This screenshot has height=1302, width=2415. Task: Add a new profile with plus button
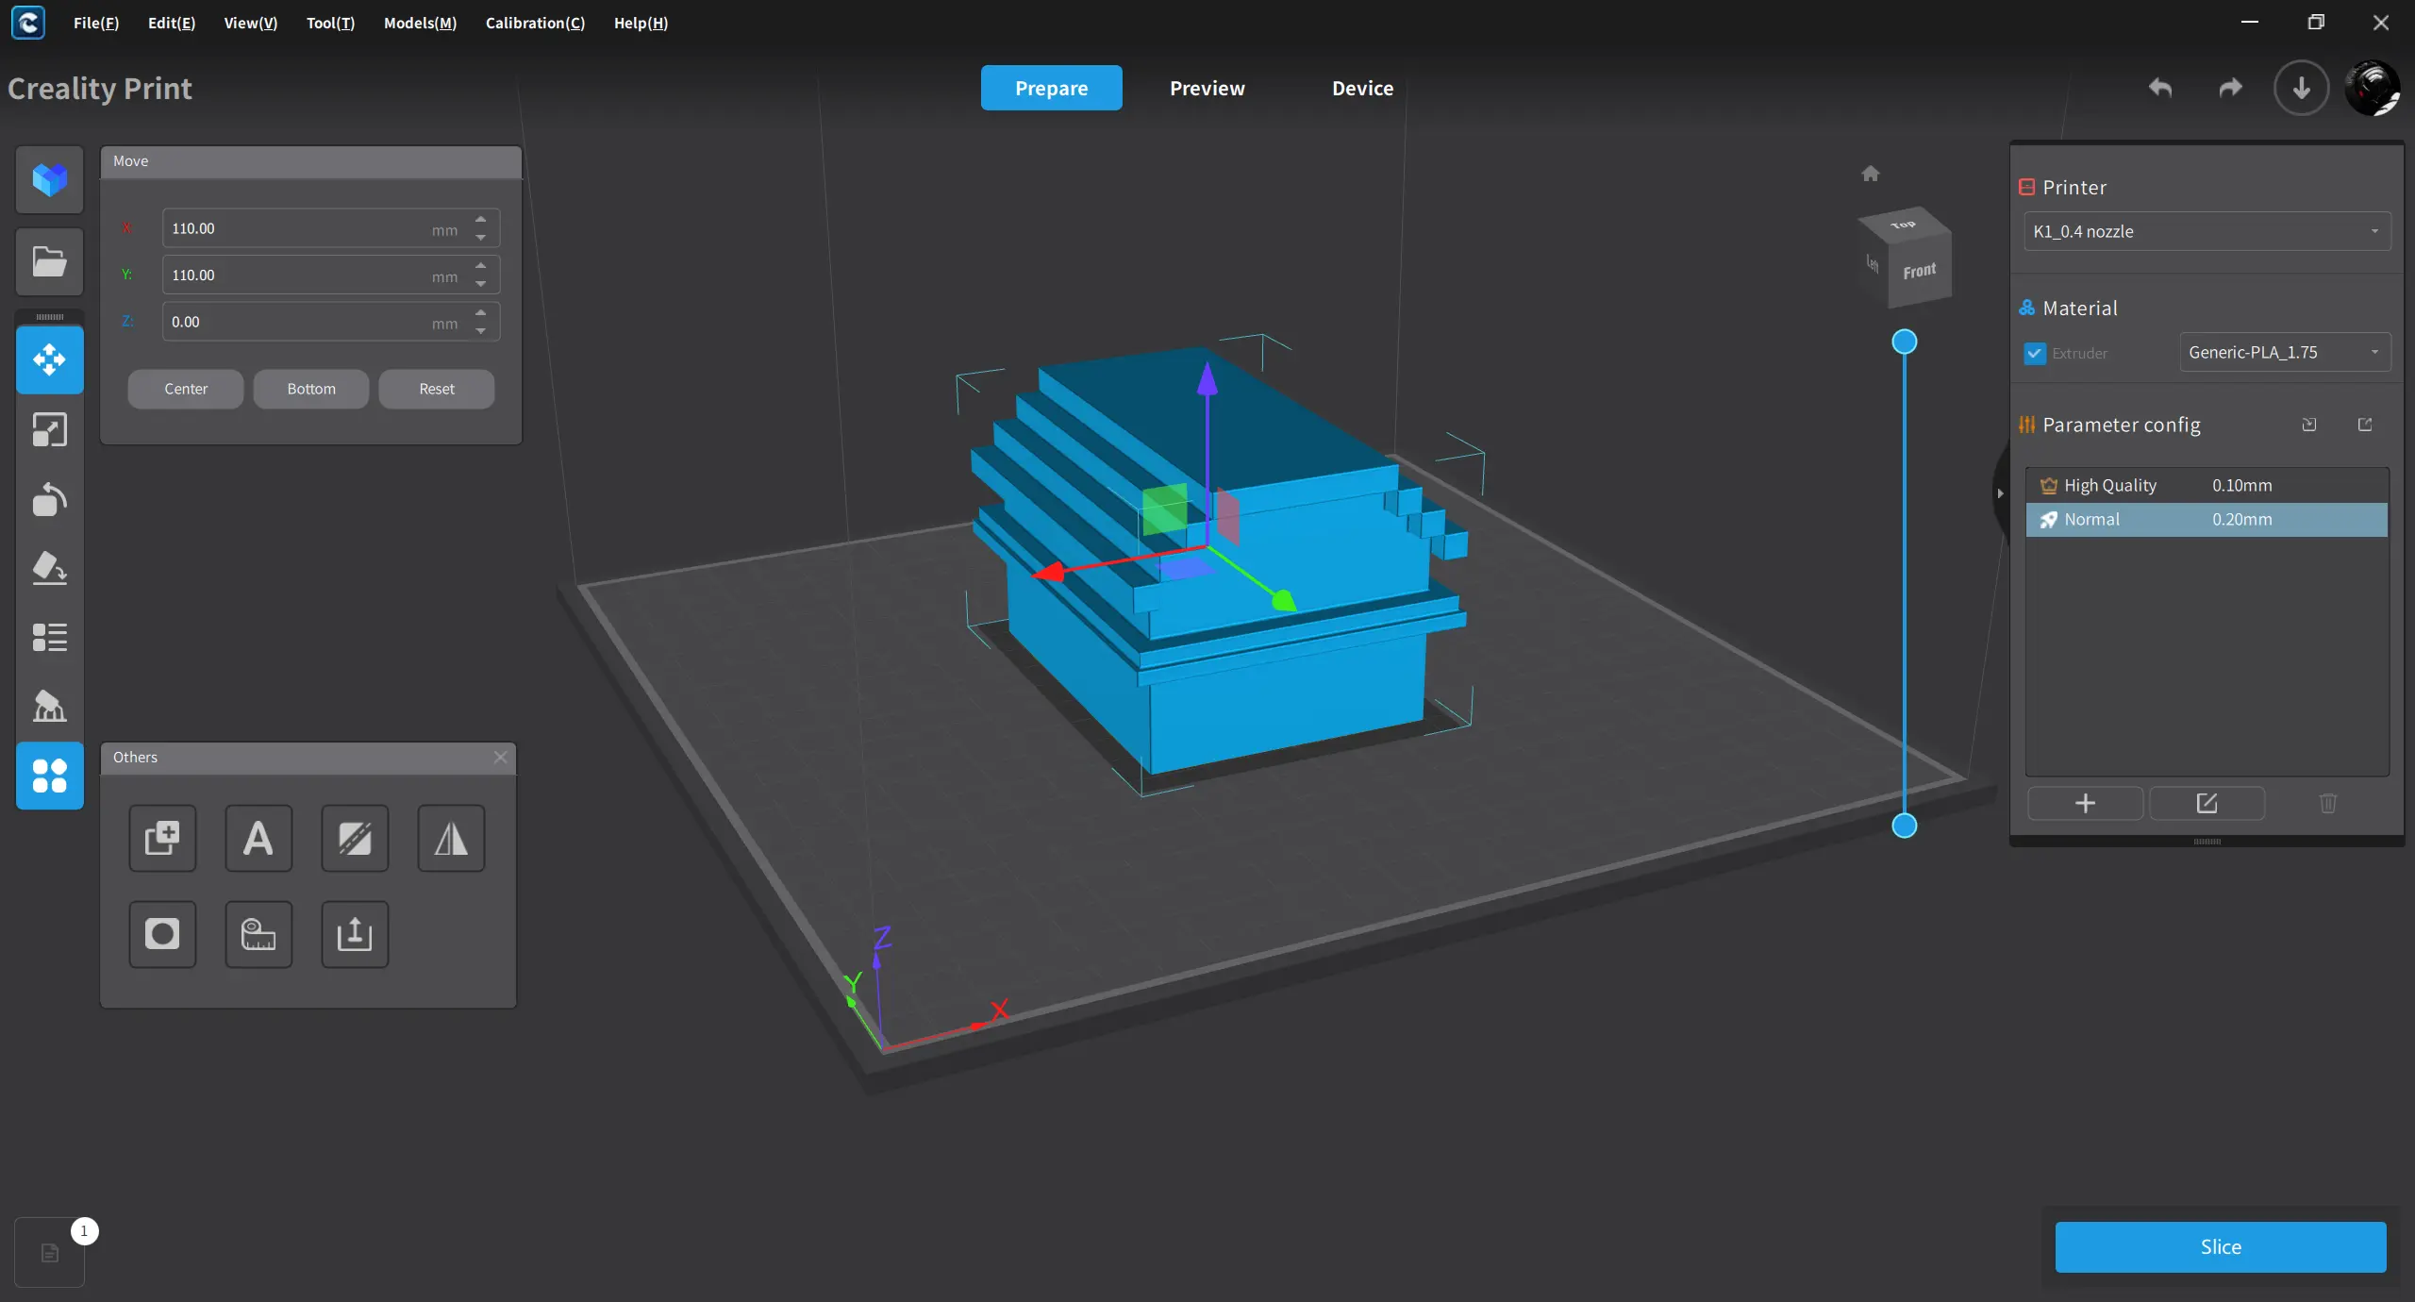click(x=2086, y=803)
